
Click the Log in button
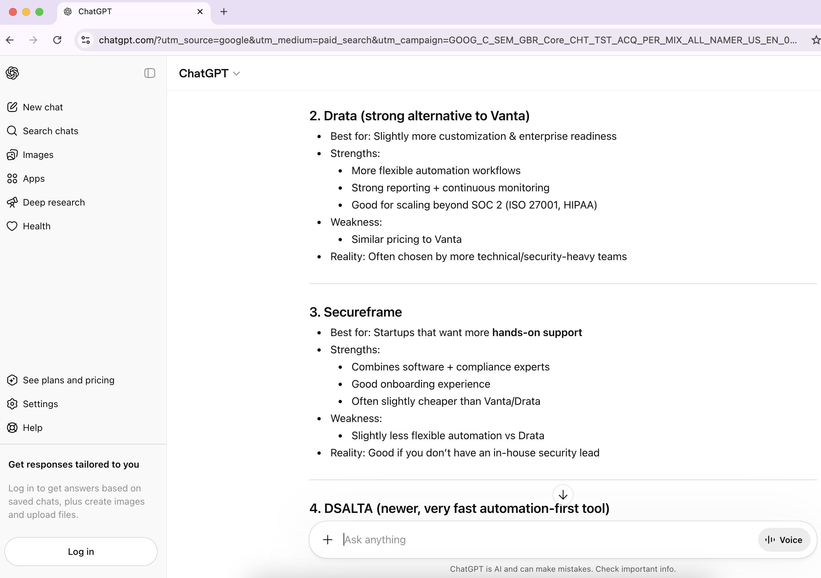tap(81, 551)
